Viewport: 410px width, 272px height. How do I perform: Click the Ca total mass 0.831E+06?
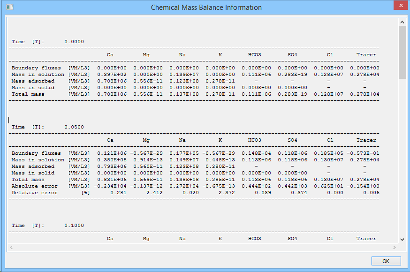[x=112, y=180]
